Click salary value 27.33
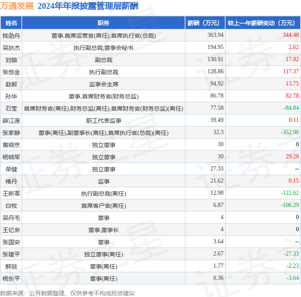Image resolution: width=301 pixels, height=297 pixels. 217,168
